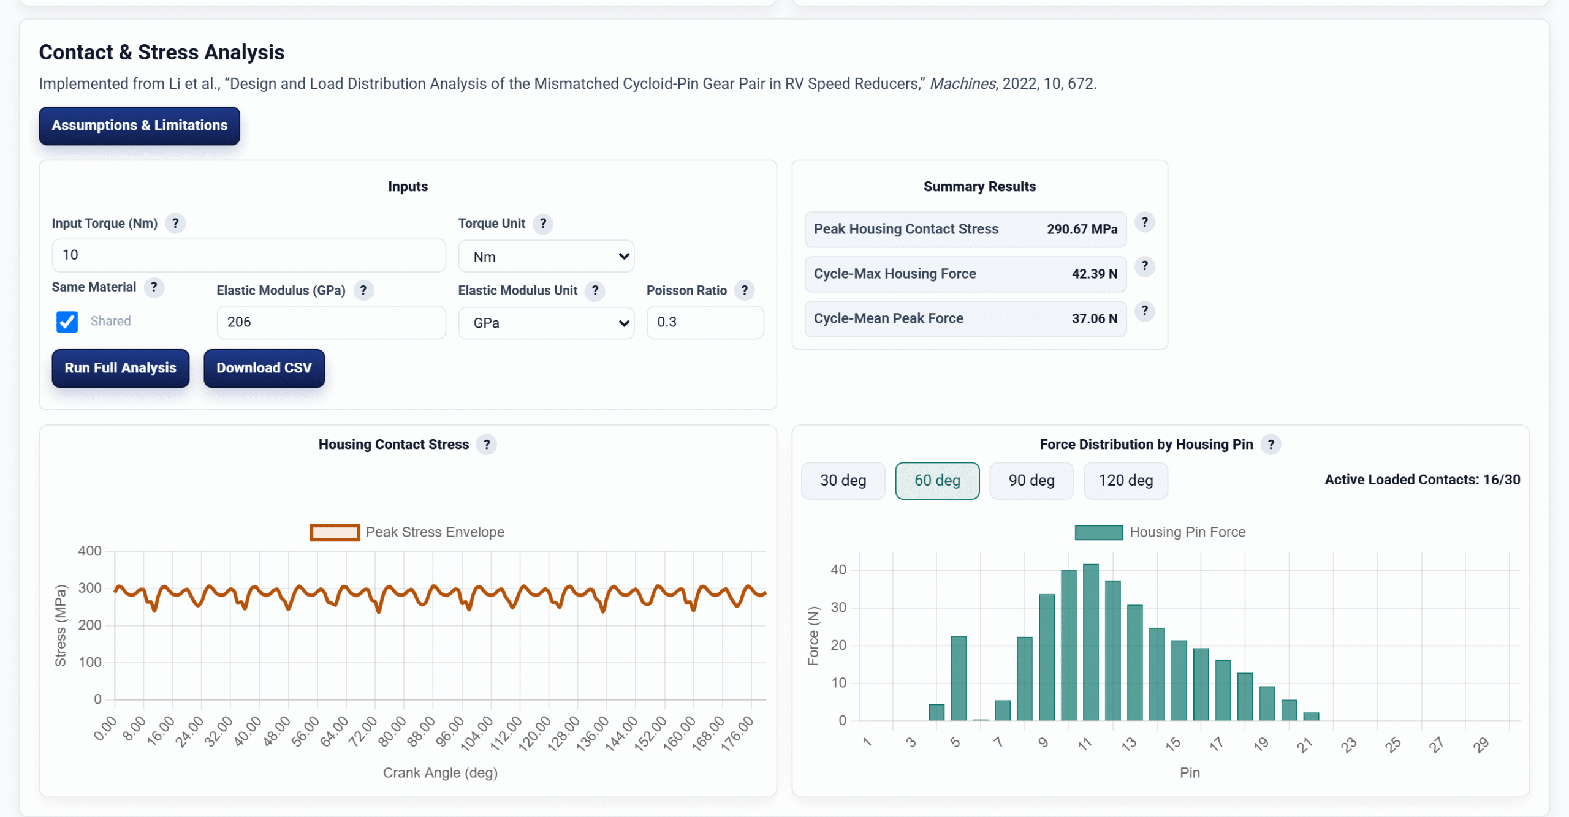The image size is (1569, 817).
Task: Show help for Force Distribution by Housing Pin
Action: point(1271,445)
